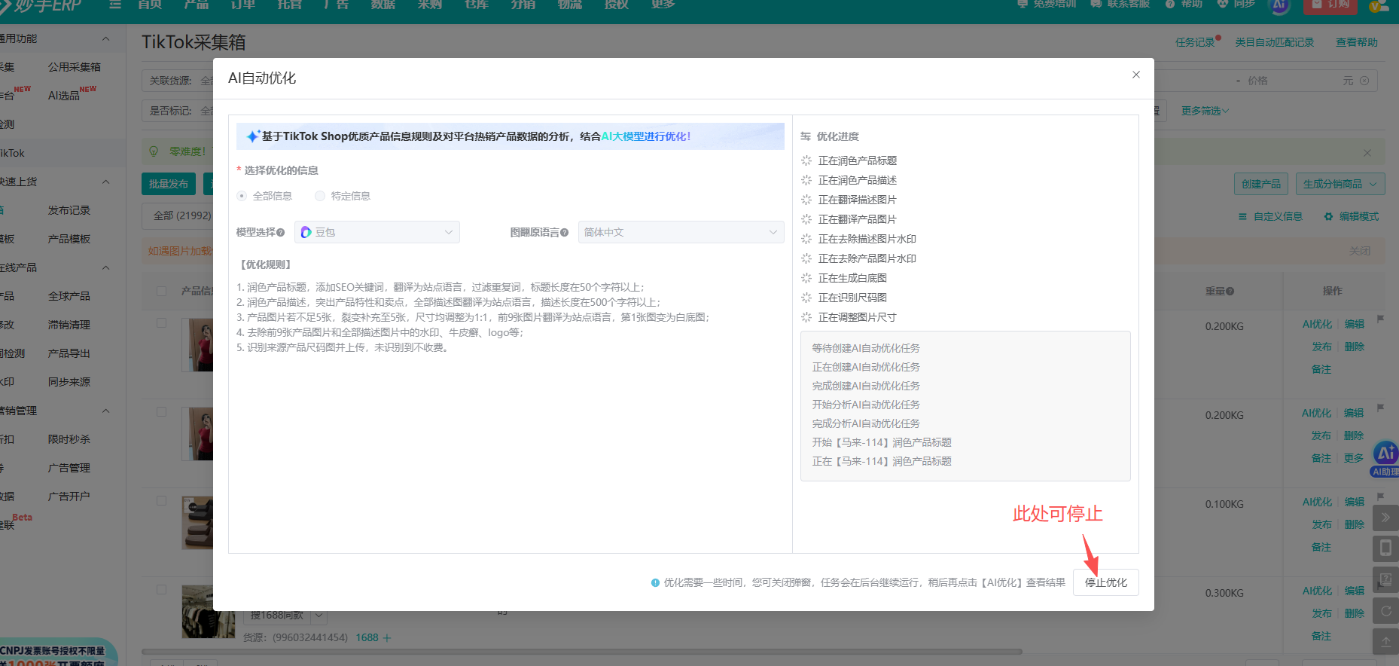
Task: Click the spinner beside 正在润色产品标题
Action: click(x=806, y=160)
